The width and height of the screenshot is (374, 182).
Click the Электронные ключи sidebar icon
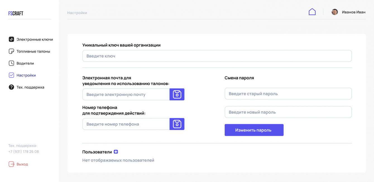[x=11, y=39]
